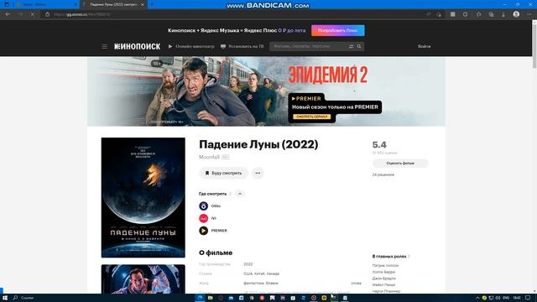Viewport: 537px width, 302px height.
Task: Open the browser profile avatar
Action: [516, 14]
